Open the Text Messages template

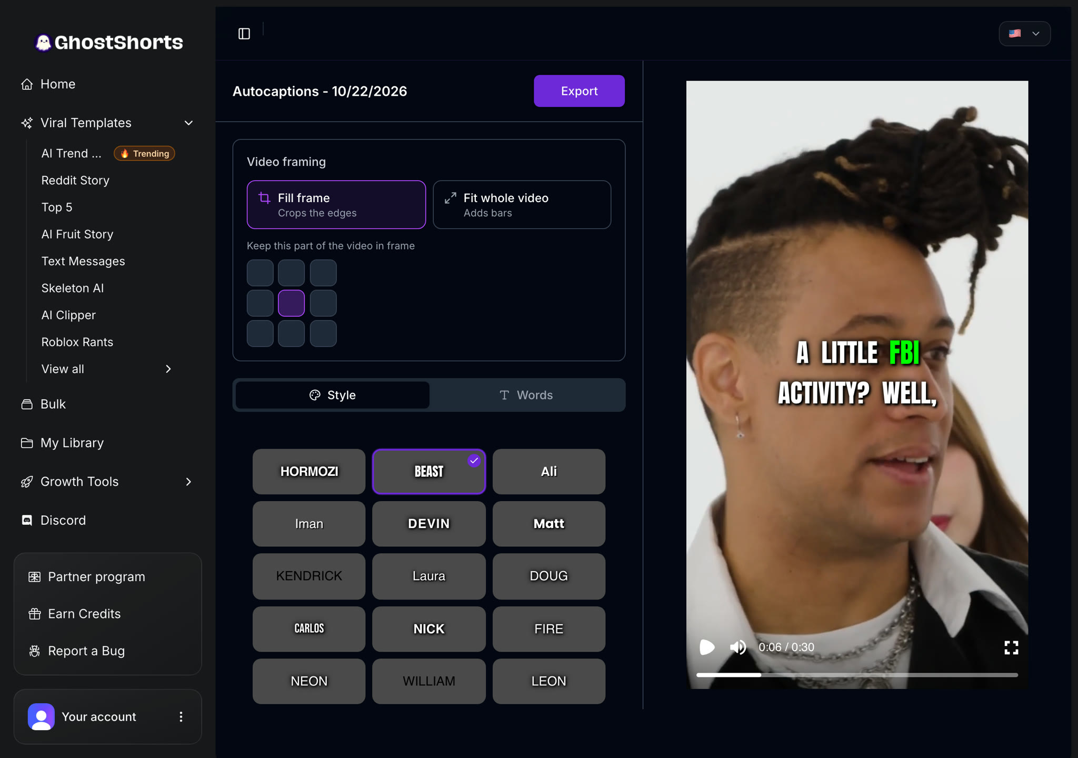83,261
